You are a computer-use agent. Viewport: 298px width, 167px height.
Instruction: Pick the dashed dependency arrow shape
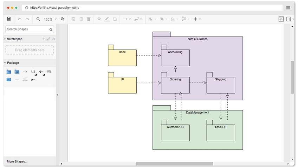(x=25, y=72)
